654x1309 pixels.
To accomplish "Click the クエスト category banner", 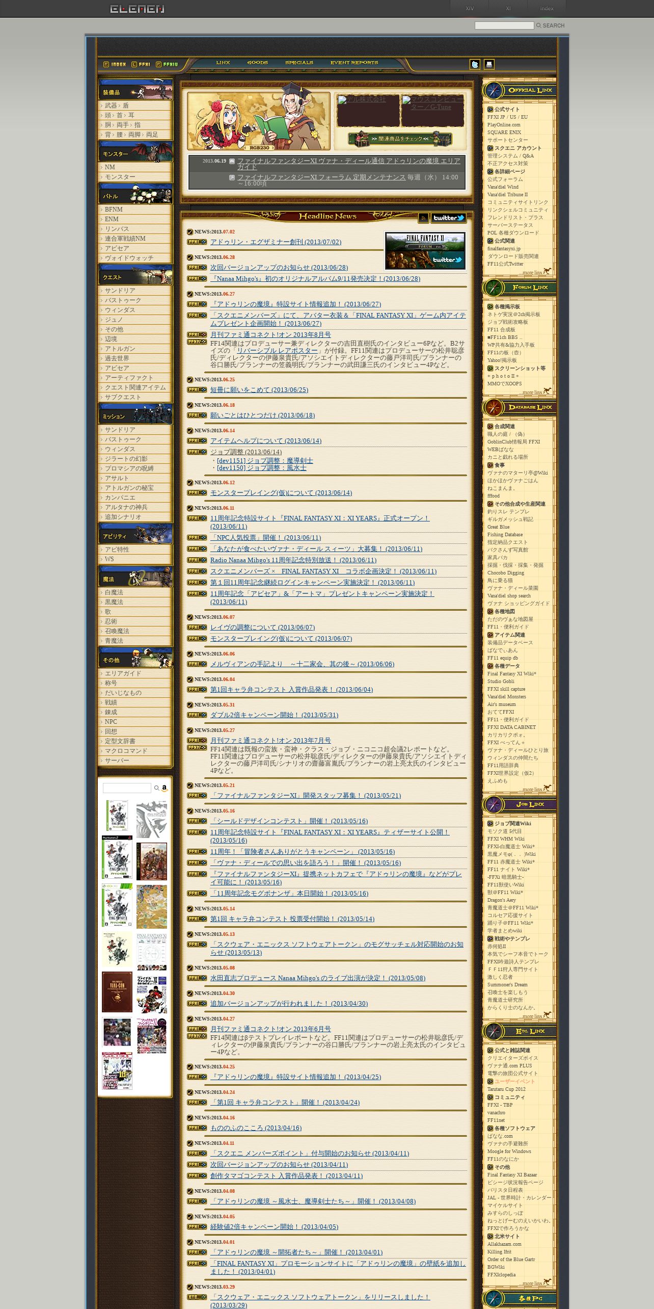I will 135,275.
